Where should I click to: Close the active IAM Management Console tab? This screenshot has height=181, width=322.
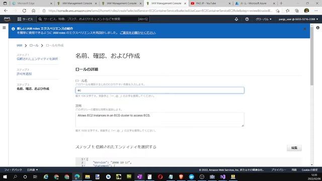pos(185,4)
